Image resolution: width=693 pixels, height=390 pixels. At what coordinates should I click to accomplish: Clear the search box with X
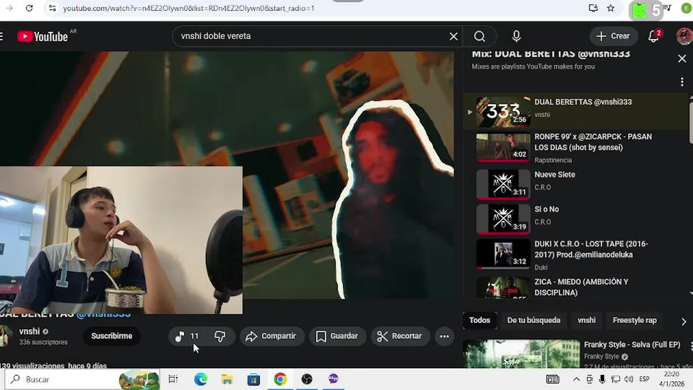tap(454, 36)
